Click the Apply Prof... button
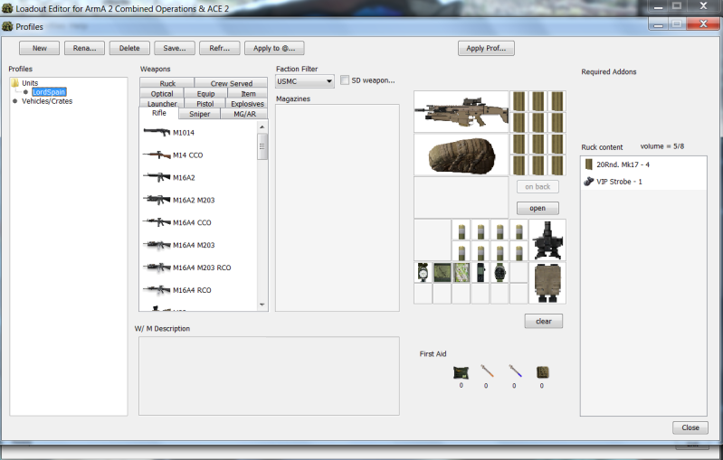The height and width of the screenshot is (460, 723). tap(486, 48)
